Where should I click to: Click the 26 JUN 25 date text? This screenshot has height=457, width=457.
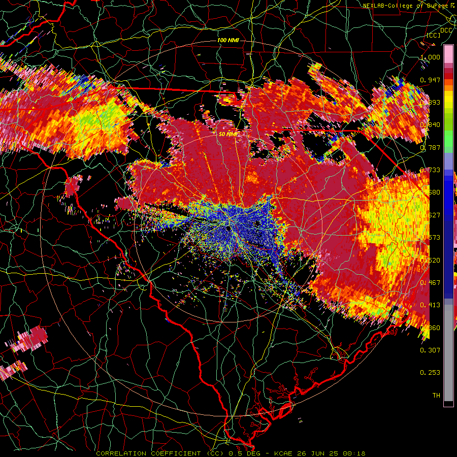317,453
